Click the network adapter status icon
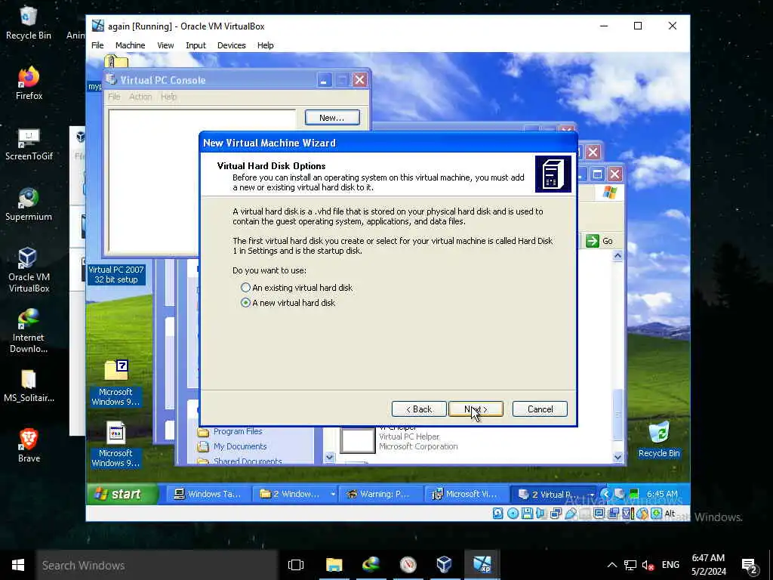Viewport: 773px width, 580px height. click(x=556, y=514)
